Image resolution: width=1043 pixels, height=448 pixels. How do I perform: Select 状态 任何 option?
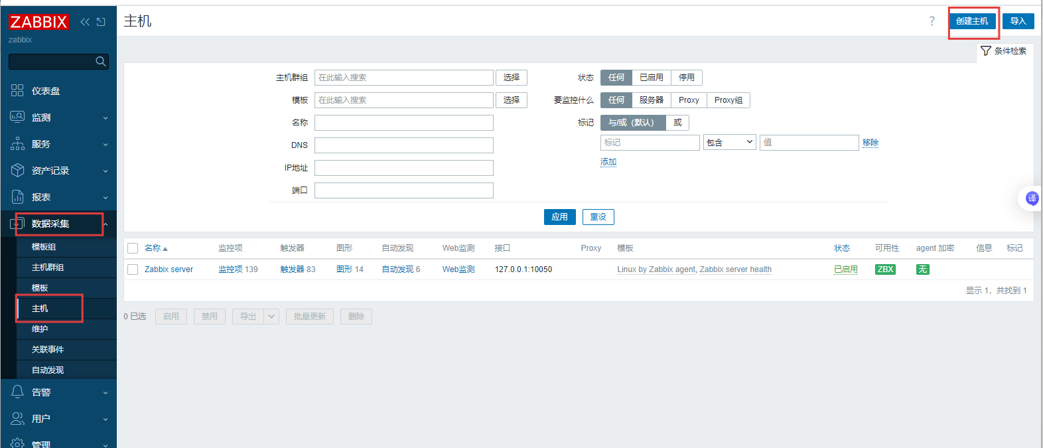(616, 78)
